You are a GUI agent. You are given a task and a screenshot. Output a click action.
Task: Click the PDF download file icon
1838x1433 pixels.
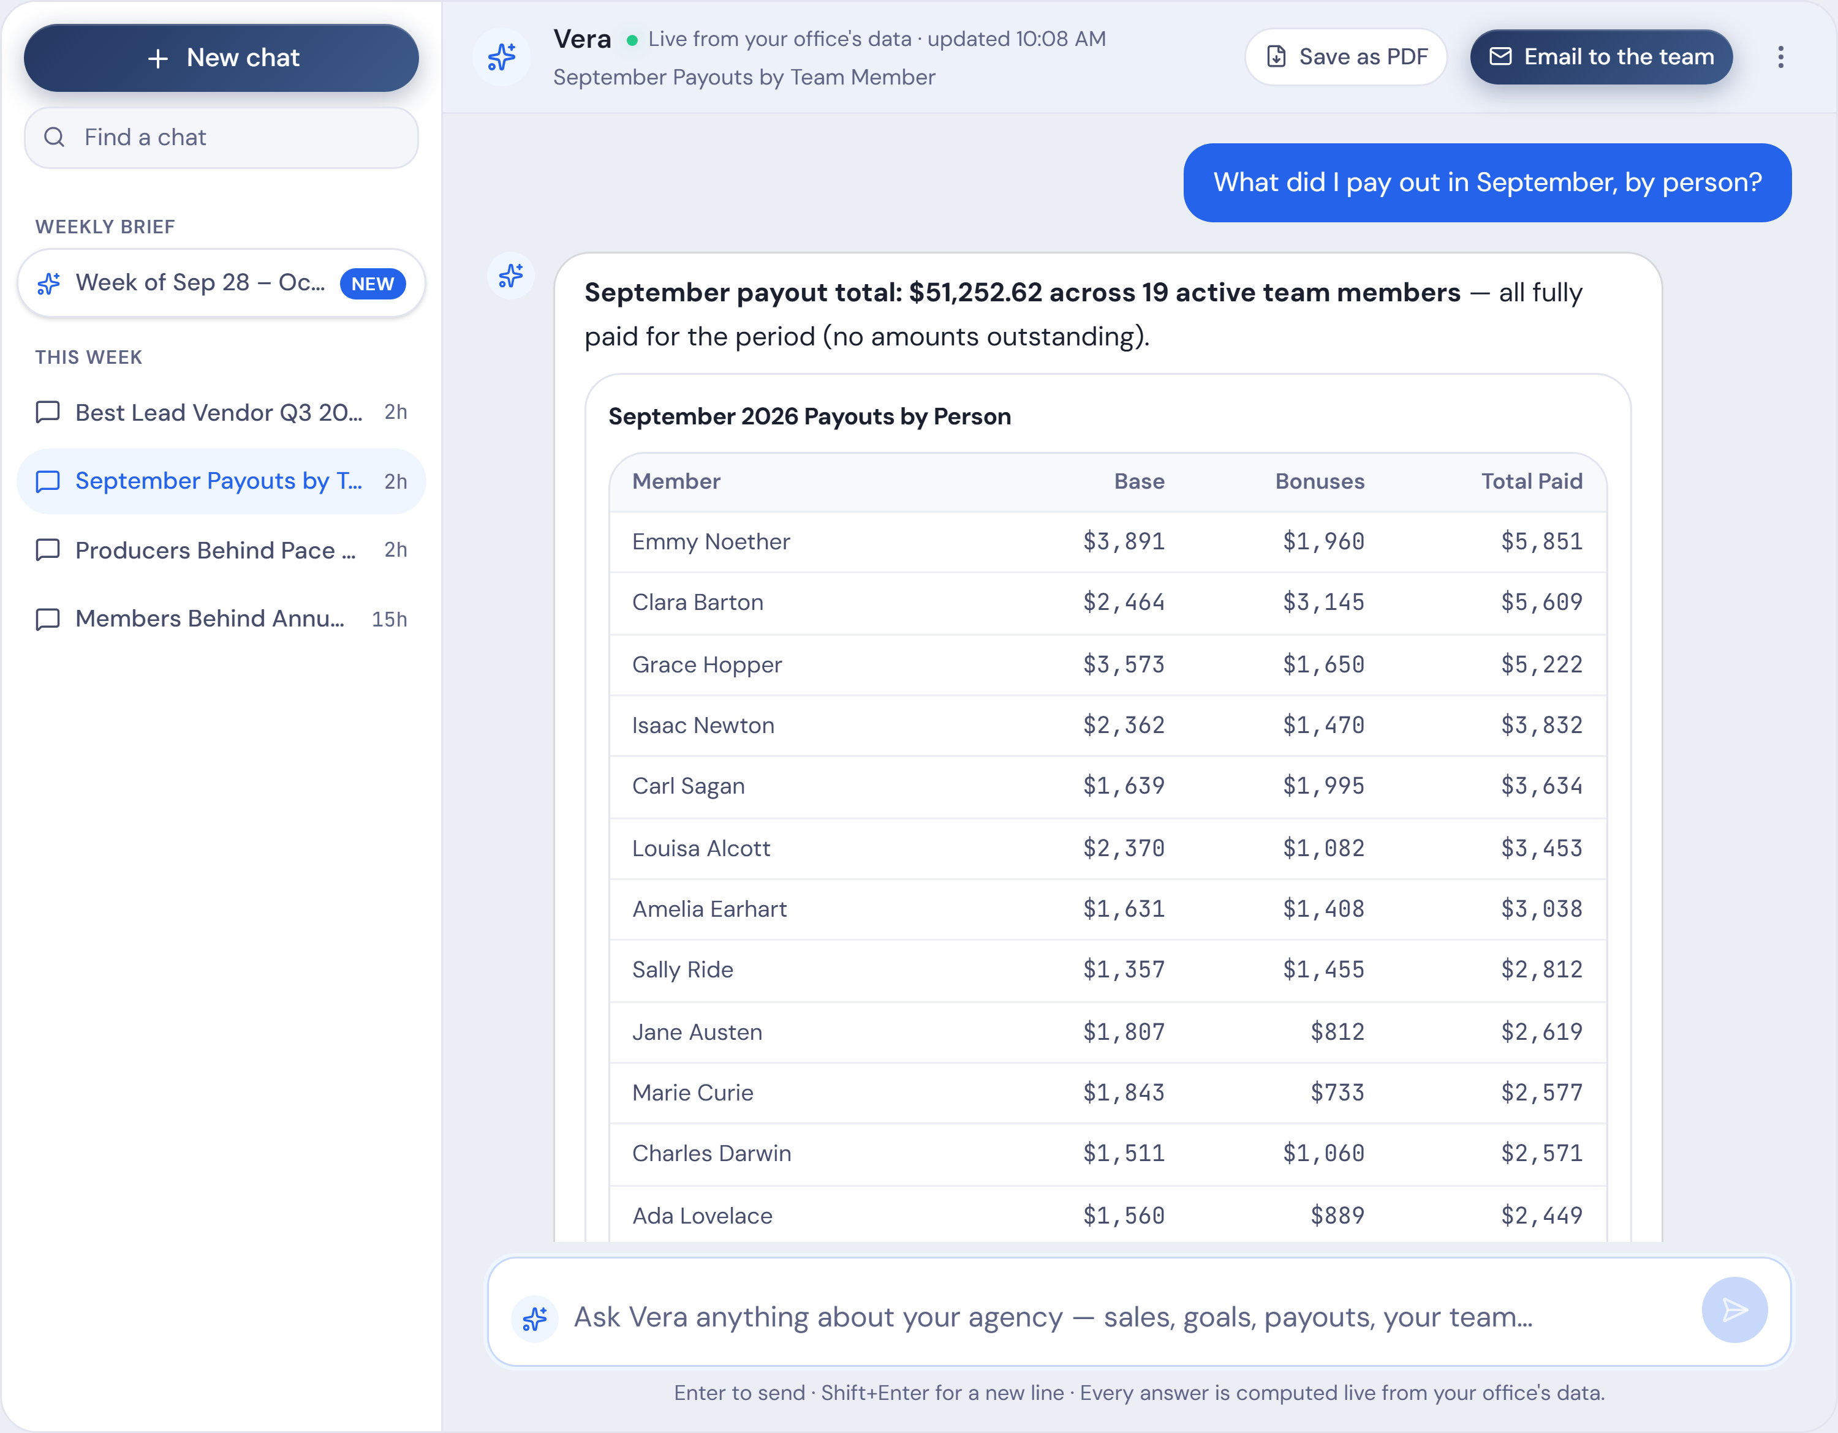coord(1277,57)
